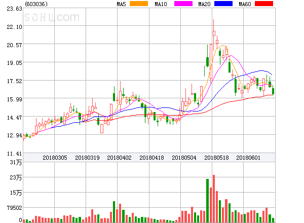The image size is (304, 223).
Task: Click the tallest red volume bar
Action: [214, 199]
